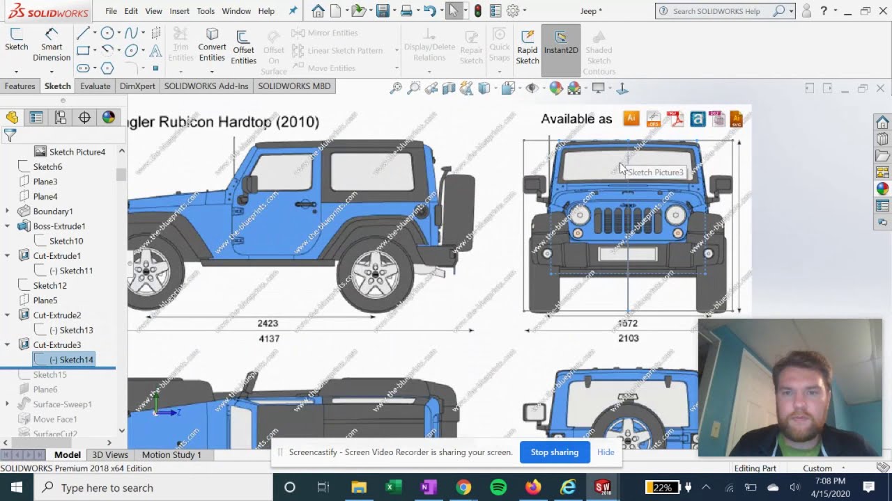892x501 pixels.
Task: Switch to the Features tab
Action: point(20,86)
